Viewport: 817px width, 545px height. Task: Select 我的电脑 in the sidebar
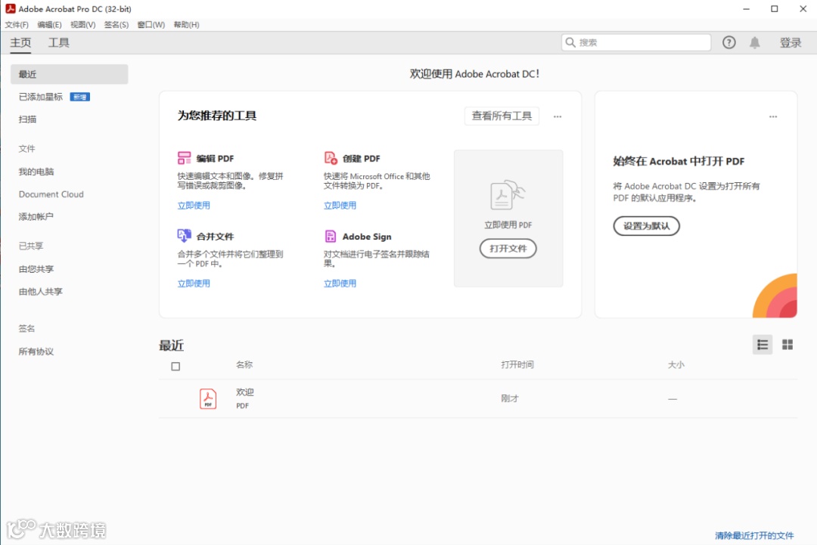tap(36, 172)
